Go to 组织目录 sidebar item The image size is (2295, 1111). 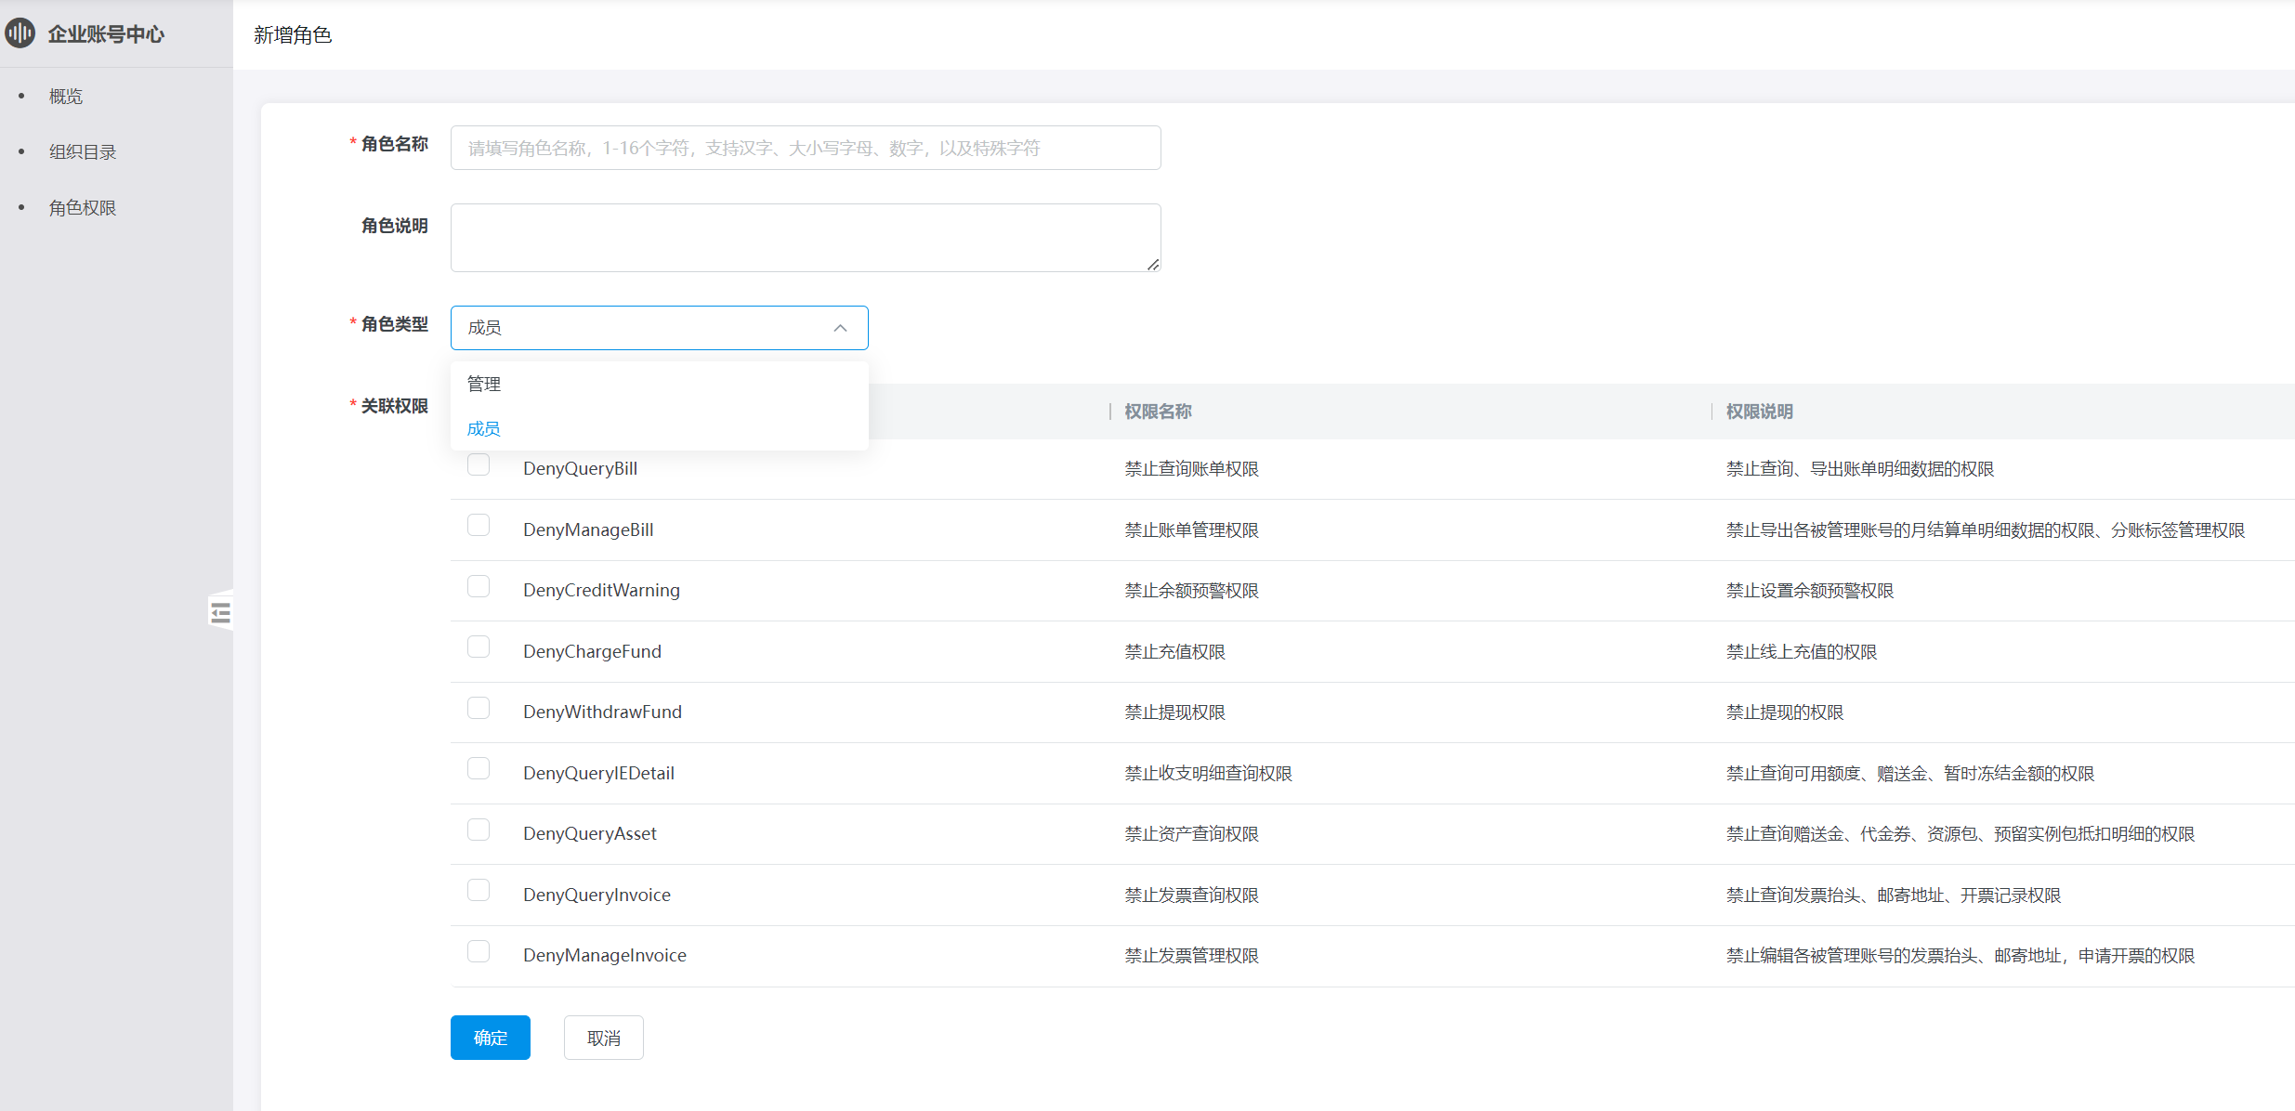(83, 152)
